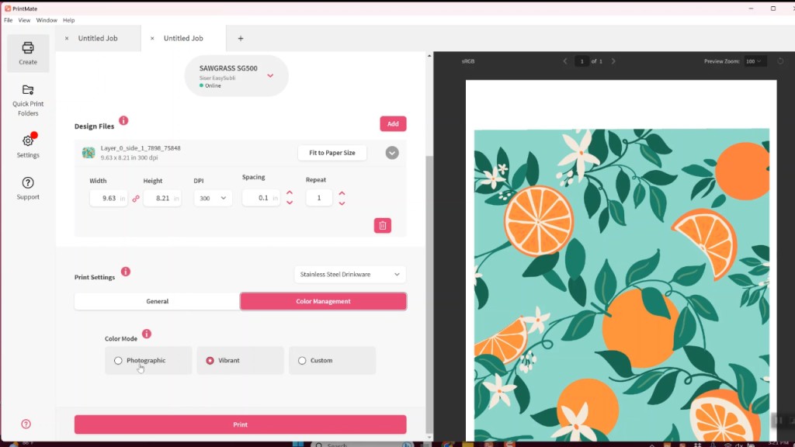This screenshot has height=447, width=795.
Task: Click the preview refresh icon
Action: click(x=782, y=61)
